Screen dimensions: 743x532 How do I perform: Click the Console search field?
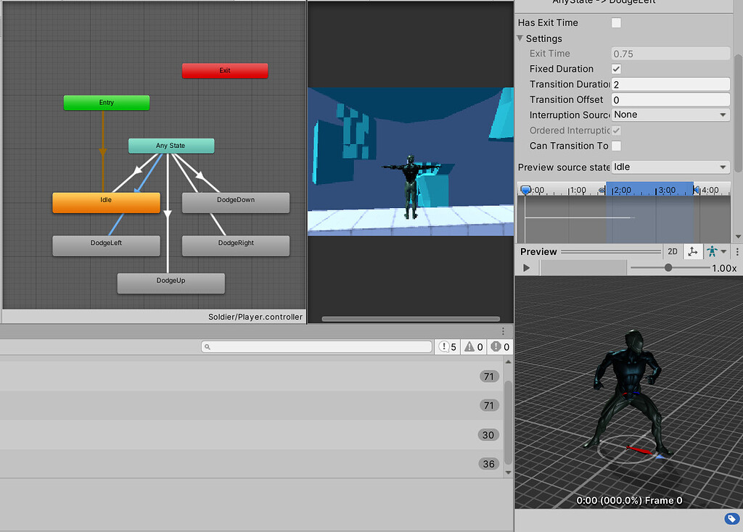pos(317,346)
